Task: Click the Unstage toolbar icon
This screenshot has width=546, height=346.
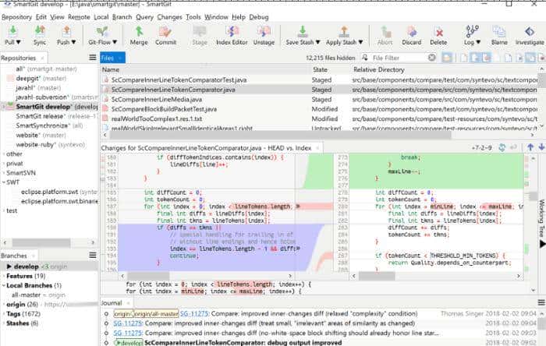Action: coord(264,31)
